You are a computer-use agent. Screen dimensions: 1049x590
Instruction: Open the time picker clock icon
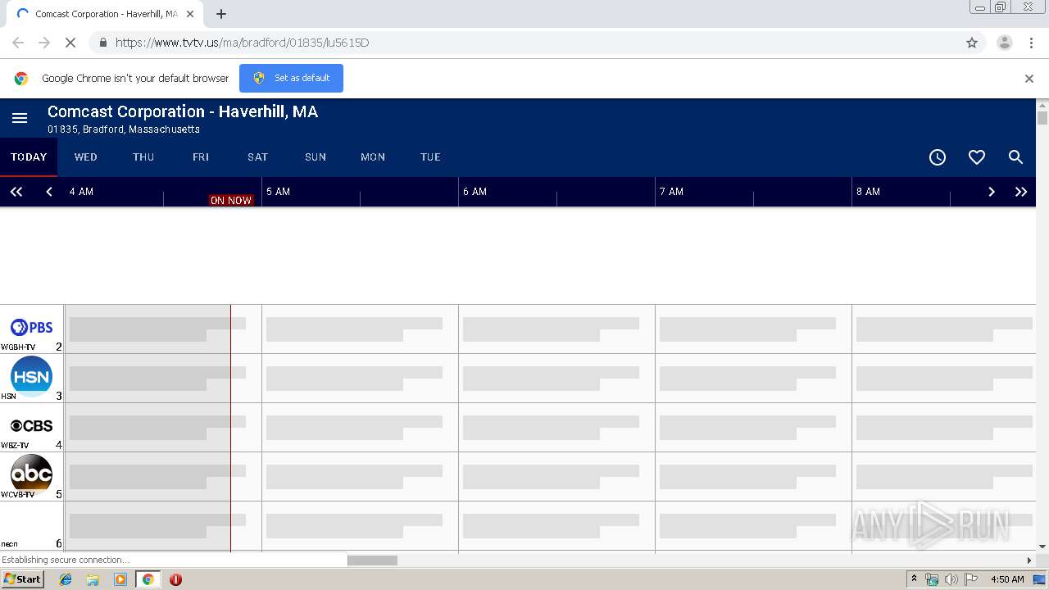click(x=938, y=157)
